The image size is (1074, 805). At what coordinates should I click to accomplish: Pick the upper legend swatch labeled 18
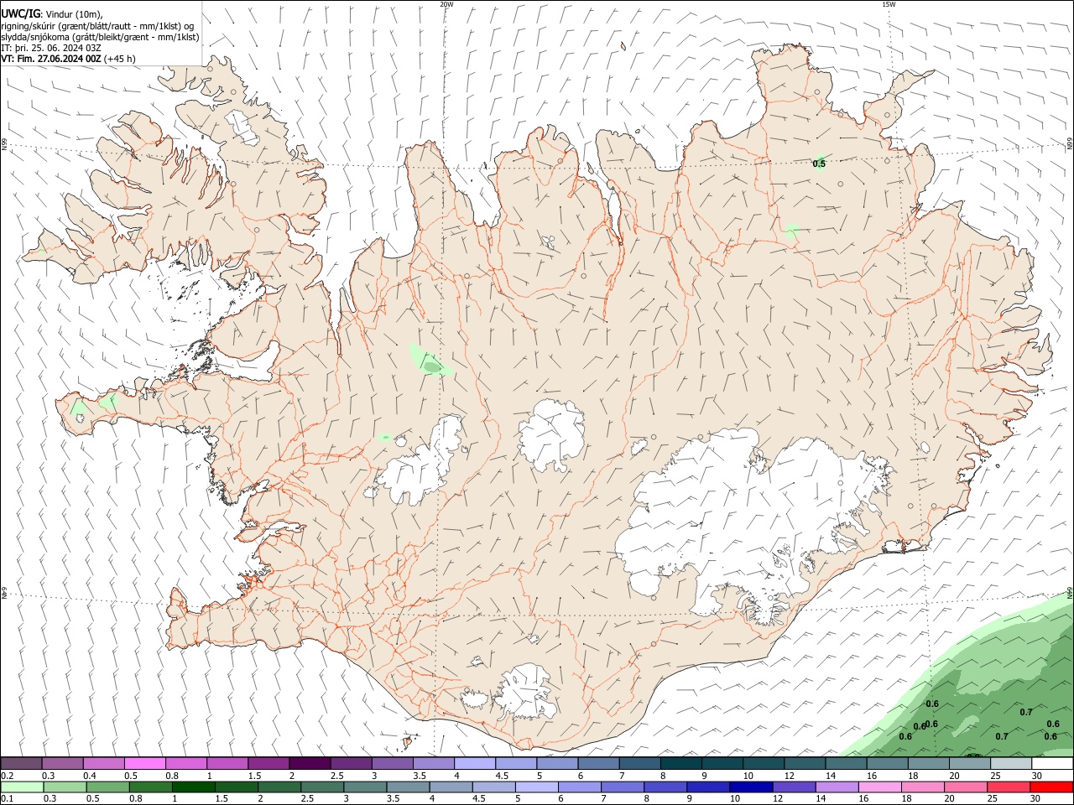pyautogui.click(x=928, y=763)
